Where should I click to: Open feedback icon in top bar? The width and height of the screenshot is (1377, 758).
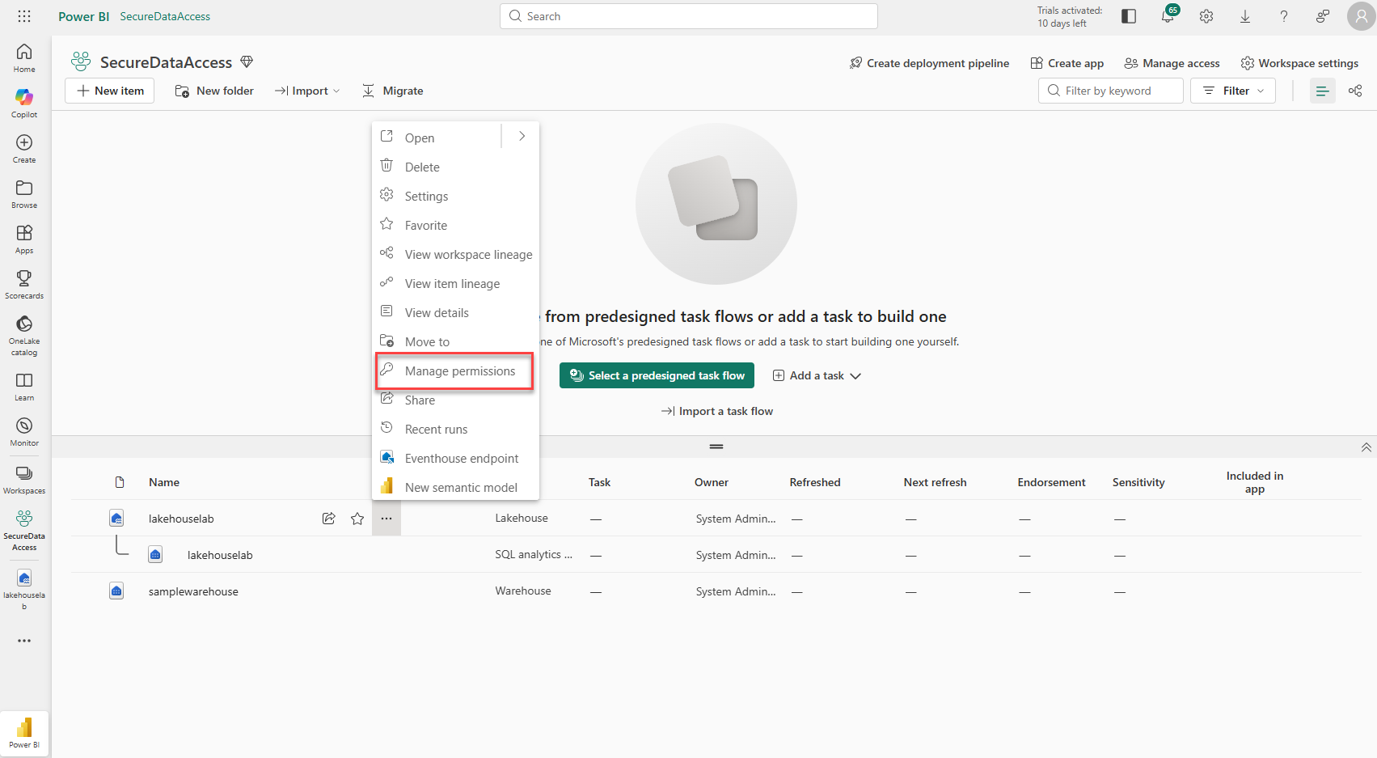point(1323,16)
